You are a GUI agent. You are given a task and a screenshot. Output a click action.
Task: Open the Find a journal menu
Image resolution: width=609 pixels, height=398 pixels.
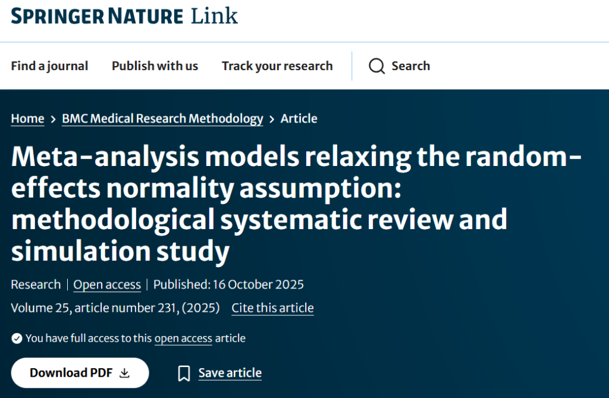click(49, 66)
